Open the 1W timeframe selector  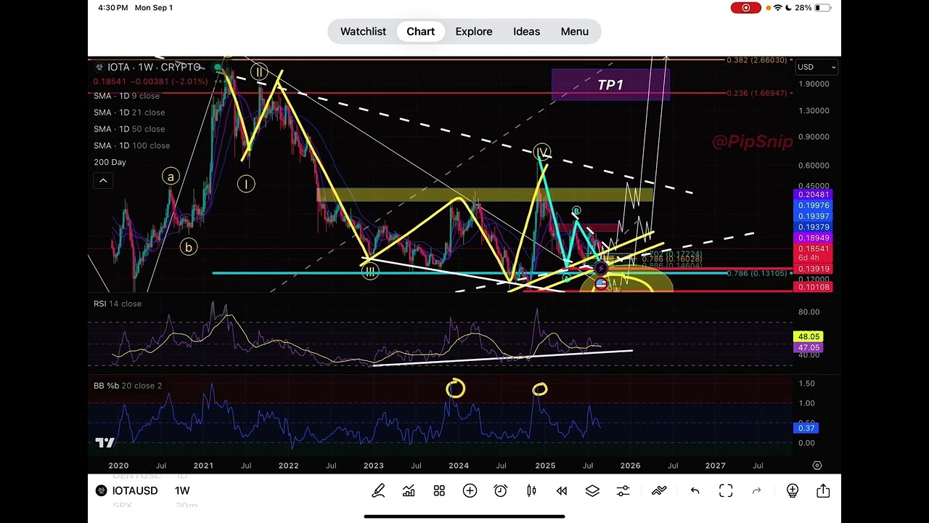pos(182,491)
